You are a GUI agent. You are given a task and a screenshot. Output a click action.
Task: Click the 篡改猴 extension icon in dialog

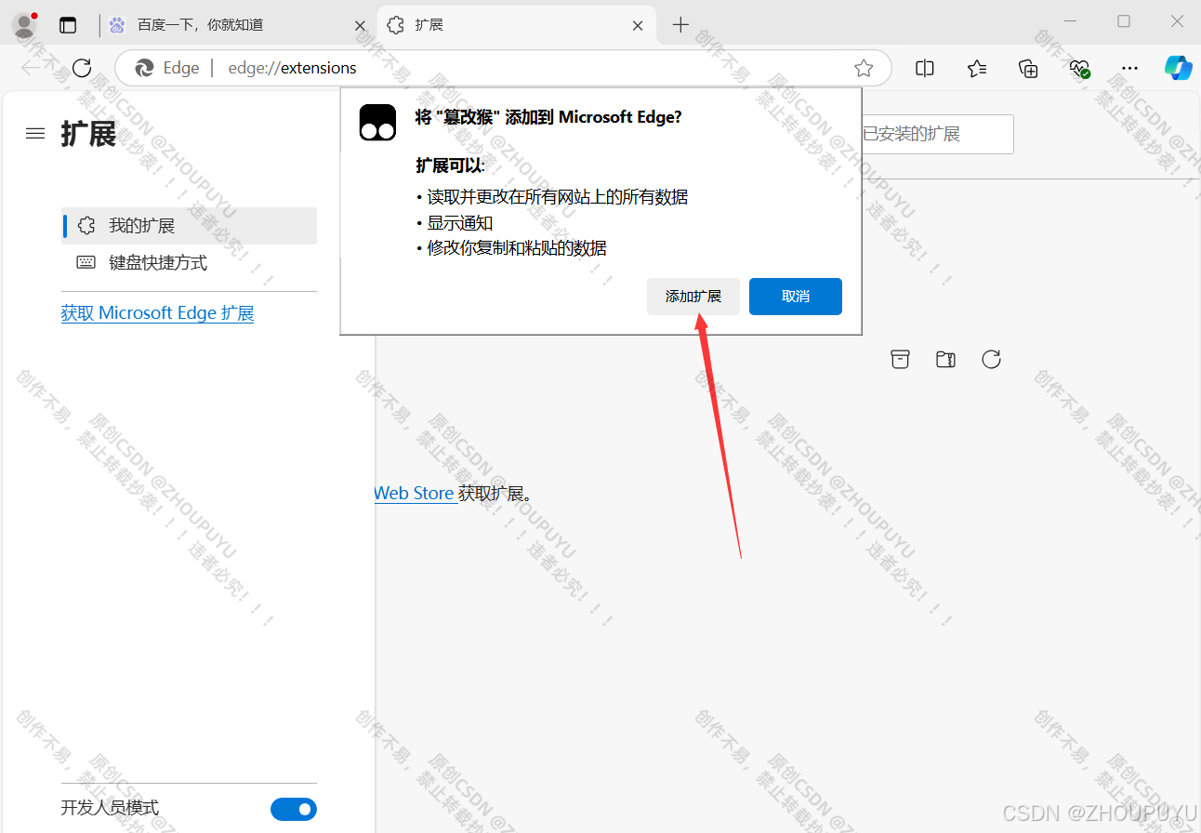378,123
